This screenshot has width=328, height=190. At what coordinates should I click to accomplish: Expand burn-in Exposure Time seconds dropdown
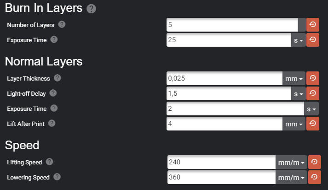click(x=299, y=40)
